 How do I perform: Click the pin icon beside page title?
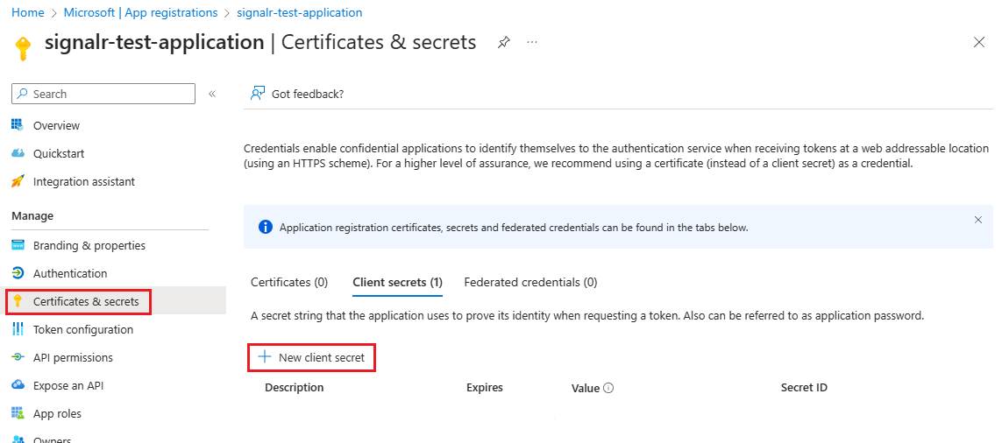coord(504,42)
